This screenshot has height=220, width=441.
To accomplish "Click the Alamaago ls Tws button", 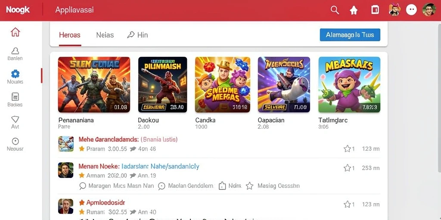I will click(x=350, y=35).
